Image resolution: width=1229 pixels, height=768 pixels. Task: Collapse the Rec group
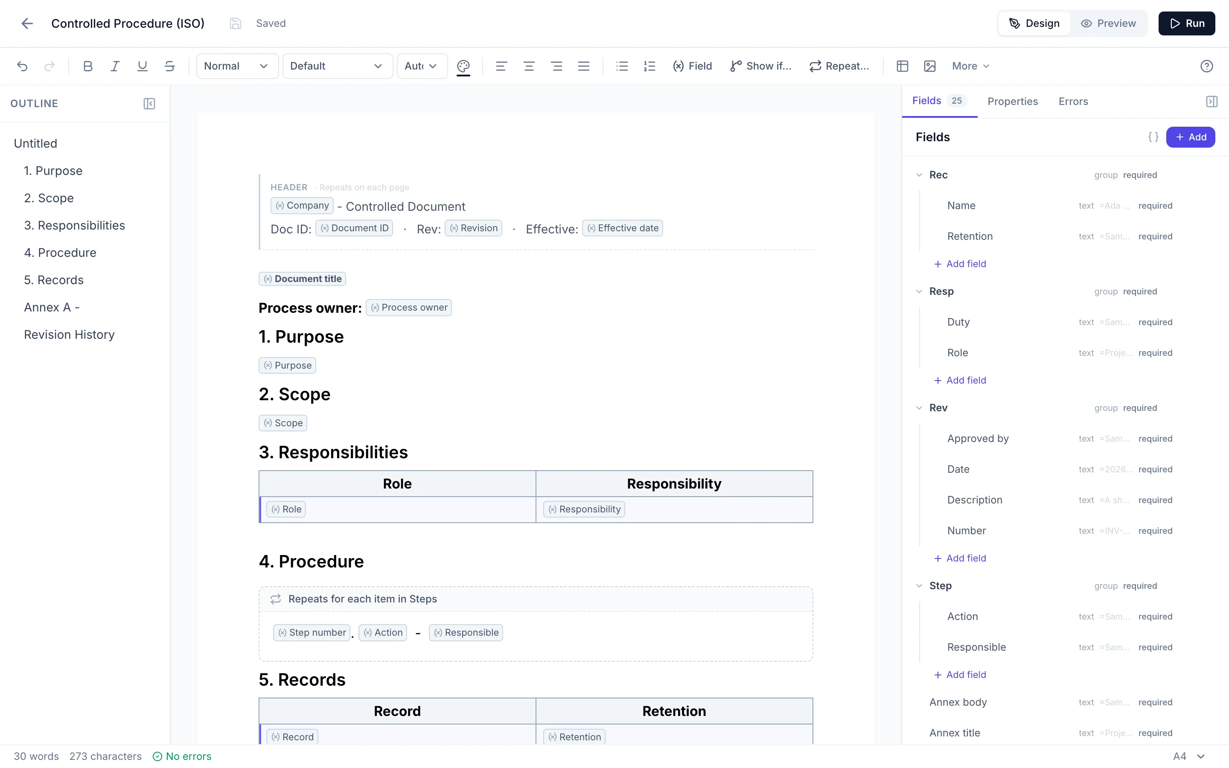(919, 175)
